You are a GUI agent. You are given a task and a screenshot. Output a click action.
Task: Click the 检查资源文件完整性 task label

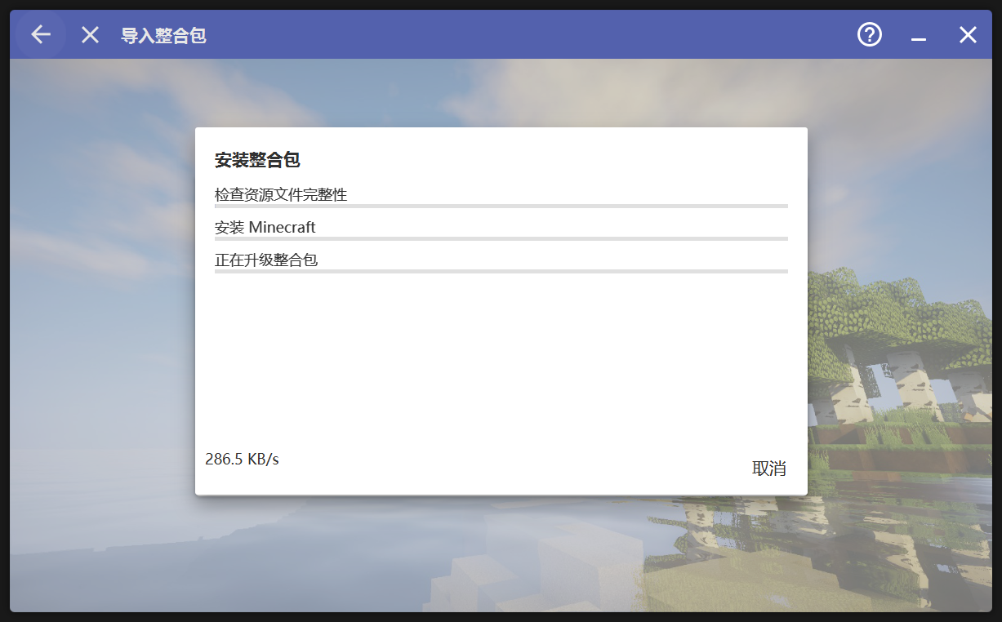pyautogui.click(x=281, y=194)
